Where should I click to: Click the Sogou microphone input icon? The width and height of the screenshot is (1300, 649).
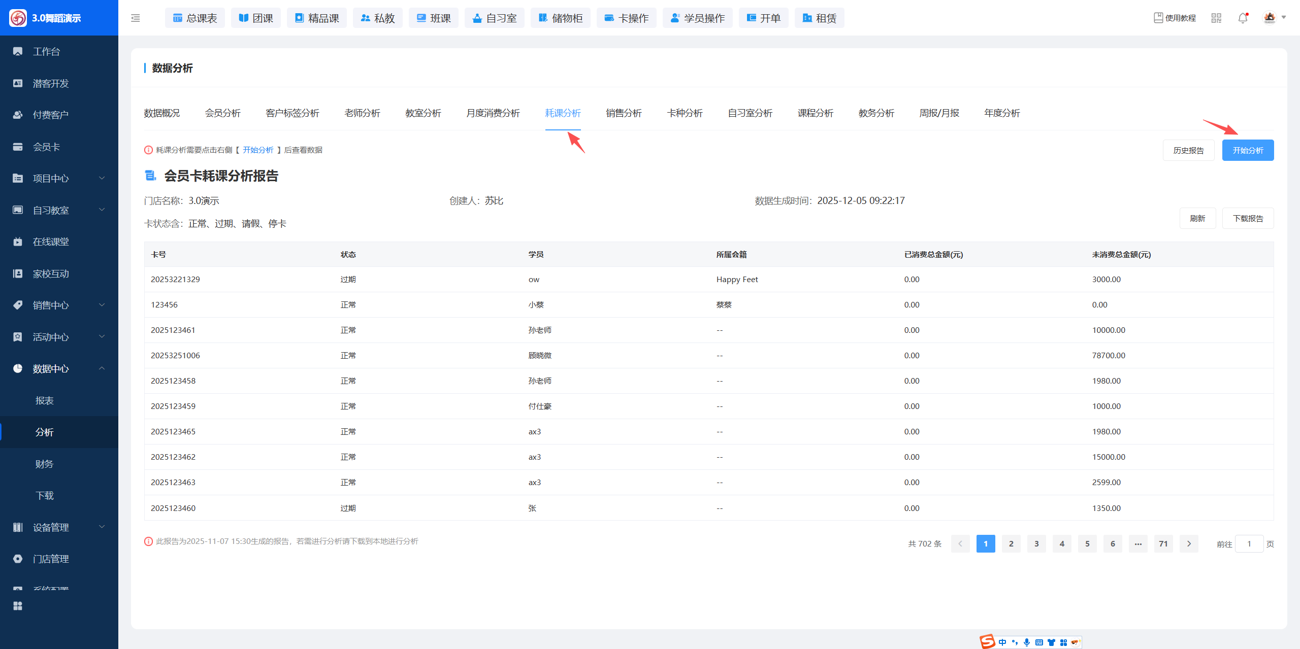tap(1027, 642)
